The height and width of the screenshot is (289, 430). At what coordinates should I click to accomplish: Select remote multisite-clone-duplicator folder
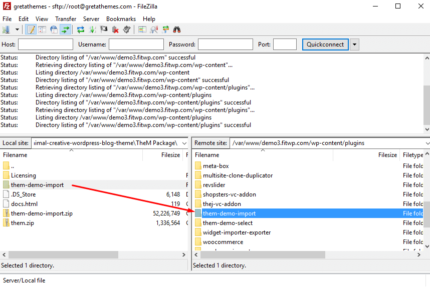pos(308,175)
